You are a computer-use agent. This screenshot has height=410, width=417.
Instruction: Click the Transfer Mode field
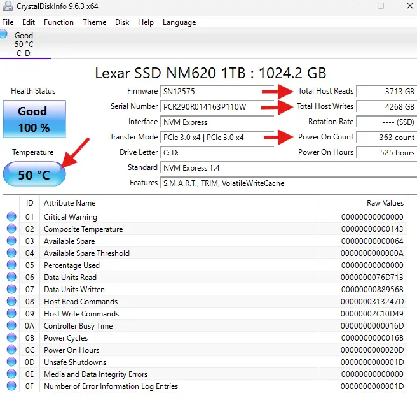[x=217, y=138]
